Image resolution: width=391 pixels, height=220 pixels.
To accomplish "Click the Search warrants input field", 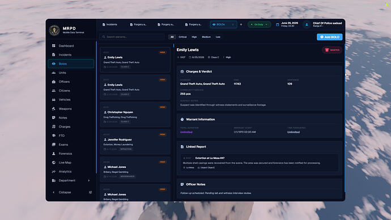I will coord(132,37).
